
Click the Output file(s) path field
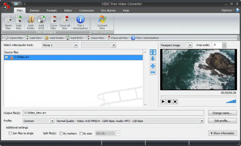point(114,113)
